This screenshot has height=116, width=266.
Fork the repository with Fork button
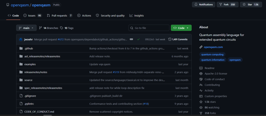click(x=228, y=5)
